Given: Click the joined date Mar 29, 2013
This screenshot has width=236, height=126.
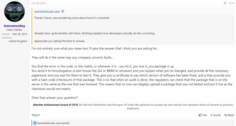Looking at the screenshot, I should pos(20,34).
